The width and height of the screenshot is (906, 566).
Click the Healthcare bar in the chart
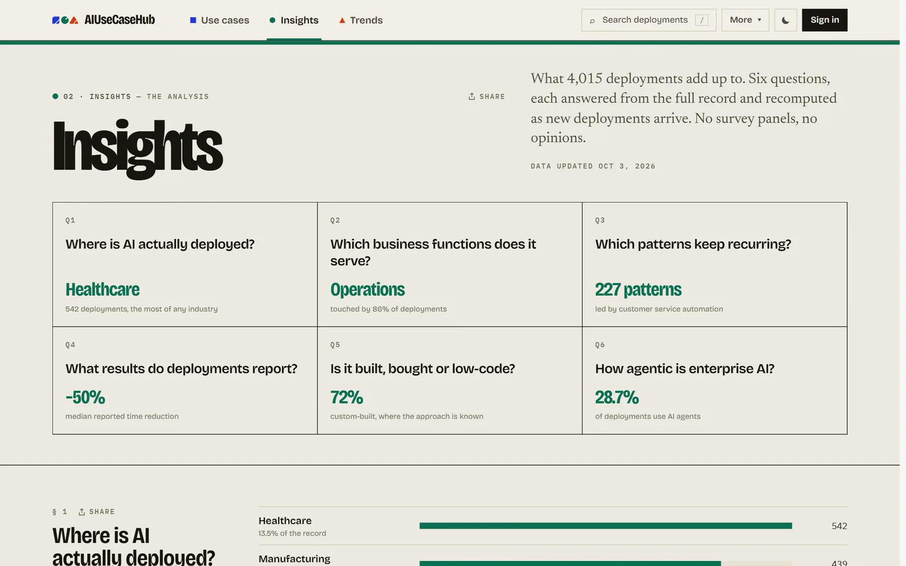tap(605, 526)
